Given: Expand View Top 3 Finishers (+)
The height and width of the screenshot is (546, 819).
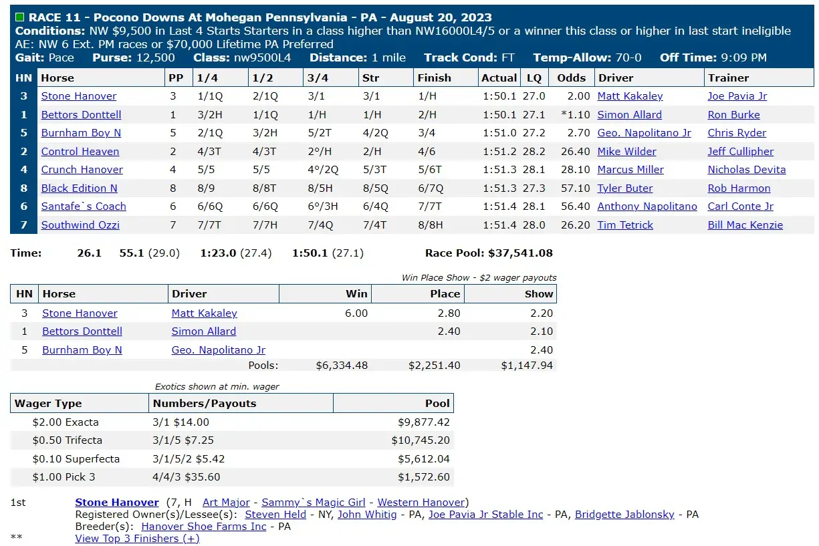Looking at the screenshot, I should click(x=137, y=539).
